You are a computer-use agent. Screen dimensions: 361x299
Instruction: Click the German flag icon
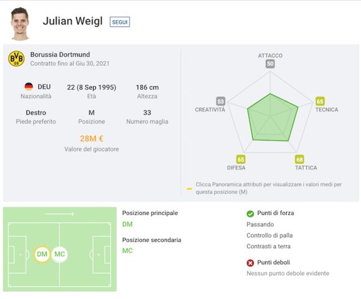click(x=29, y=87)
